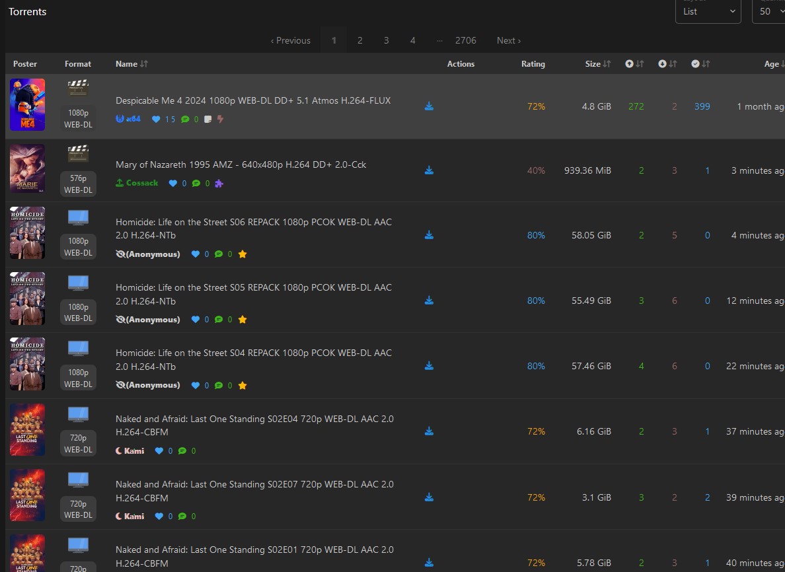Click the lightning bolt icon on Despicable Me 4
This screenshot has width=785, height=572.
coord(220,119)
